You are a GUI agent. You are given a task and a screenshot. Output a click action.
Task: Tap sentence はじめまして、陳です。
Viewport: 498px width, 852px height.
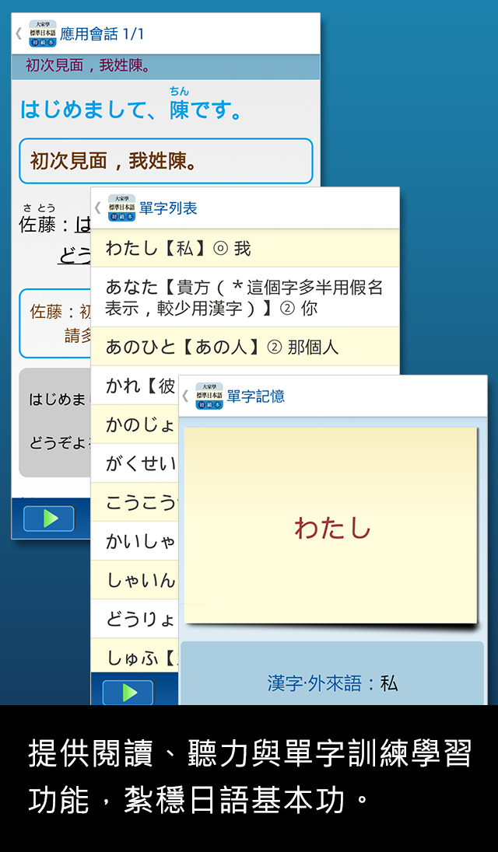[131, 109]
